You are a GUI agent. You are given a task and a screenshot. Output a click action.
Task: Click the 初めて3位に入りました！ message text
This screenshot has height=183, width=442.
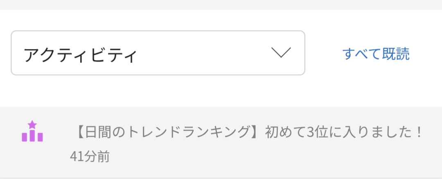tap(344, 132)
